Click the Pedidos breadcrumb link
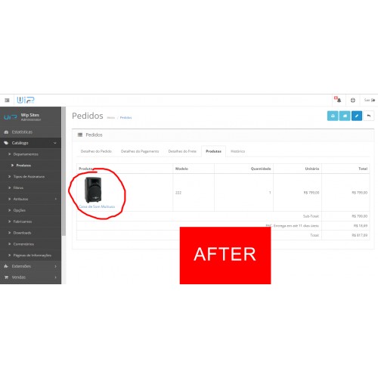378x378 pixels. (x=125, y=118)
